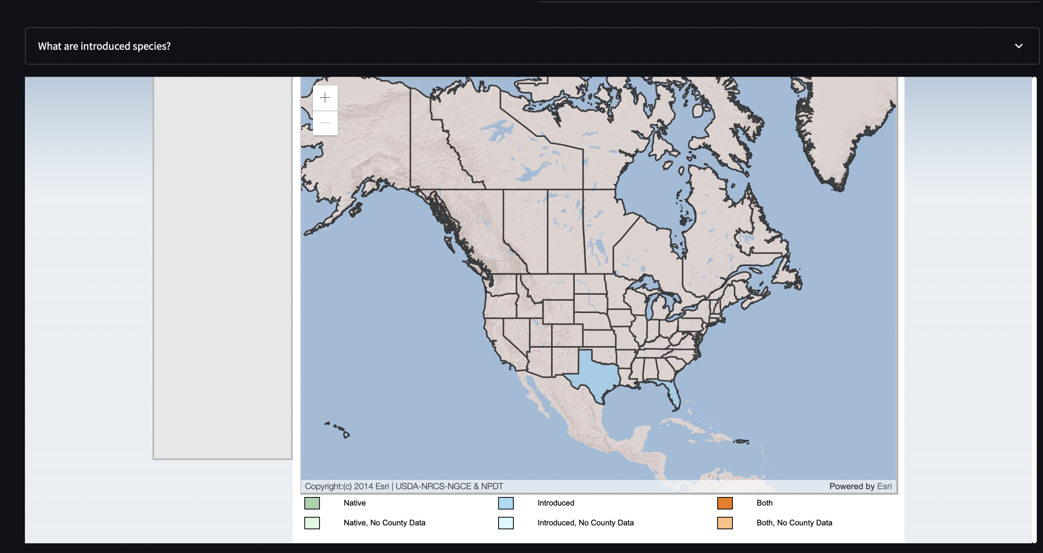Click the Esri link in attribution

point(884,486)
